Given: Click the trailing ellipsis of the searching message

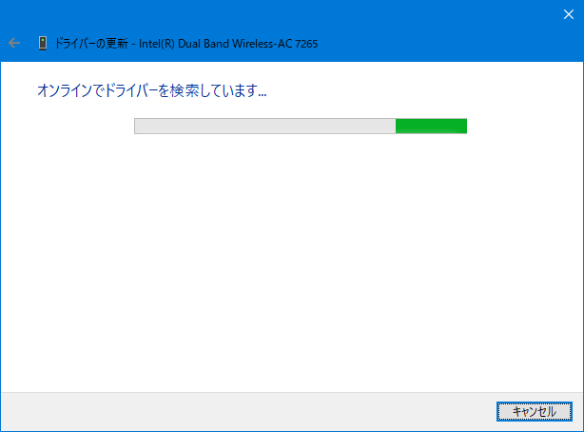Looking at the screenshot, I should [x=262, y=94].
